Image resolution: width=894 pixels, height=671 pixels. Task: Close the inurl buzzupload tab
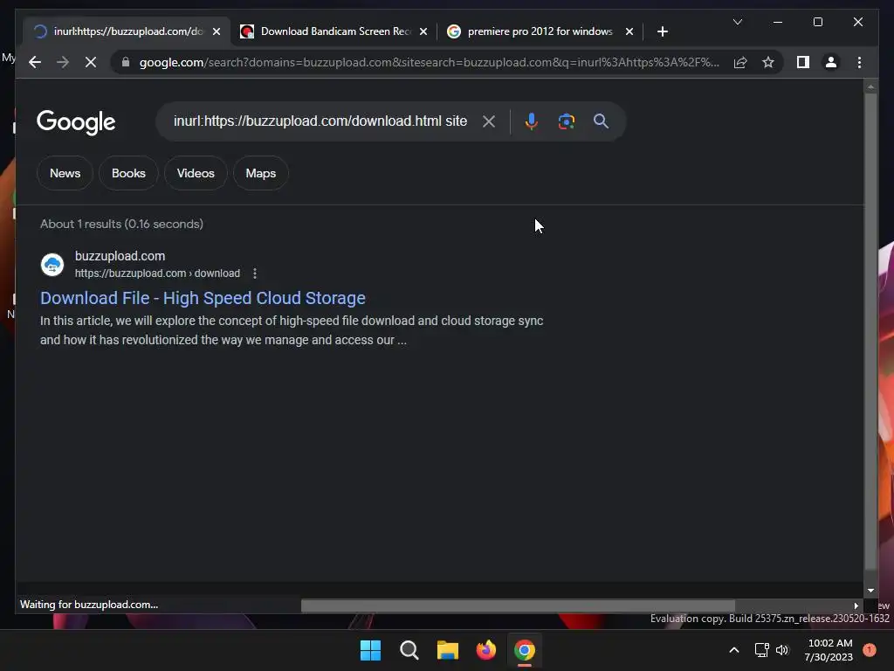[217, 31]
